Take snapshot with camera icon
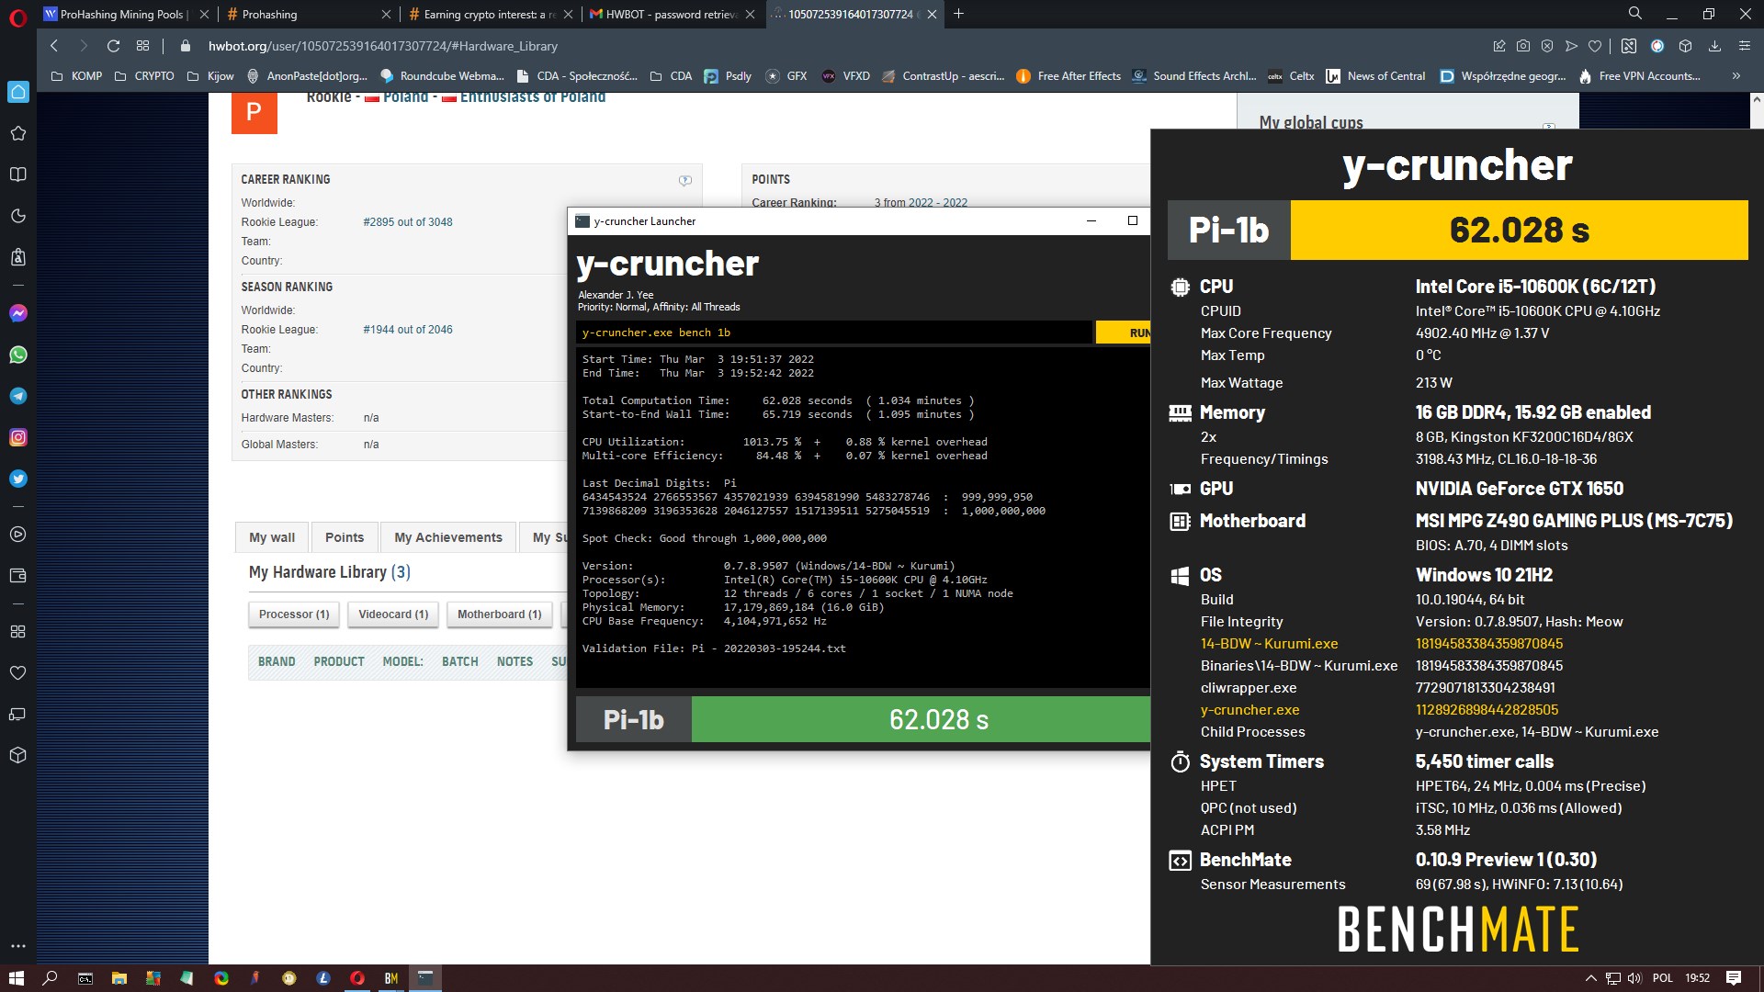This screenshot has width=1764, height=992. [x=1523, y=46]
